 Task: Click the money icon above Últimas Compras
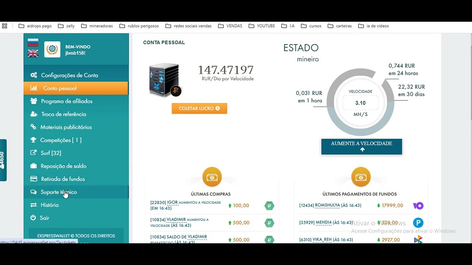point(212,177)
